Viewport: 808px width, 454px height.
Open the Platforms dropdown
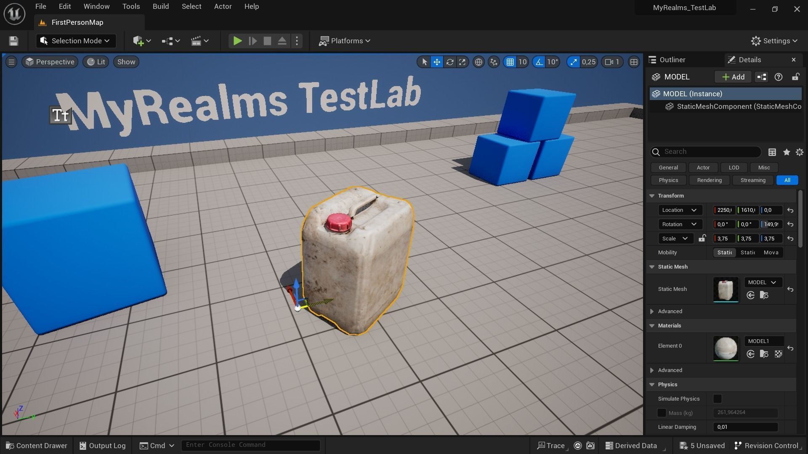[344, 41]
